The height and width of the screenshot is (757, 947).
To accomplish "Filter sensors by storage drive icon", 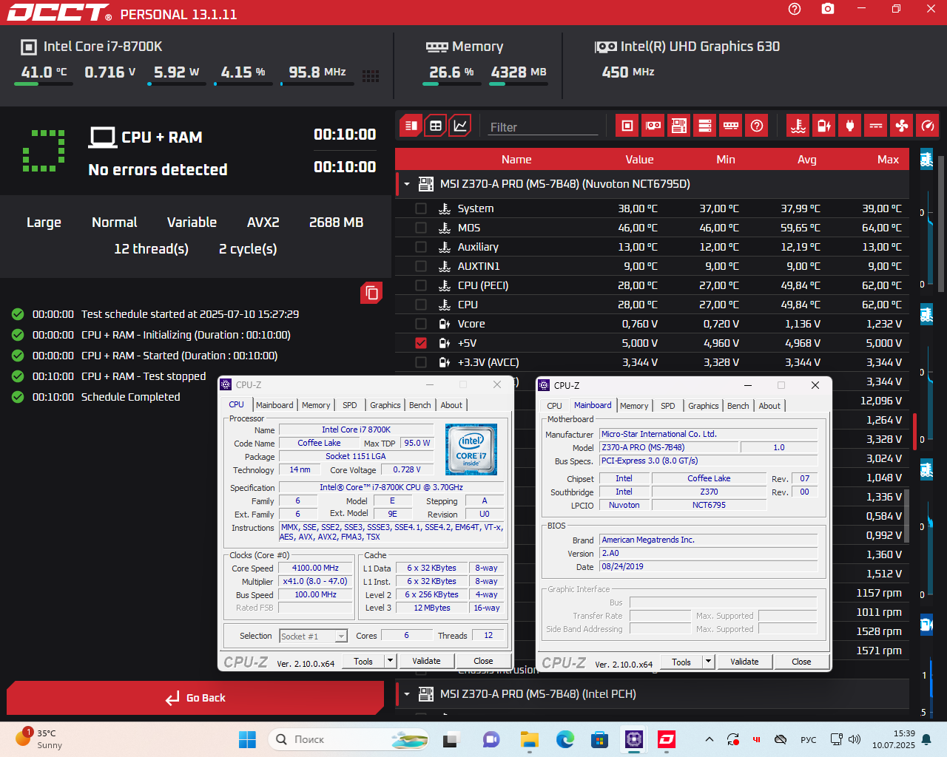I will pyautogui.click(x=705, y=126).
